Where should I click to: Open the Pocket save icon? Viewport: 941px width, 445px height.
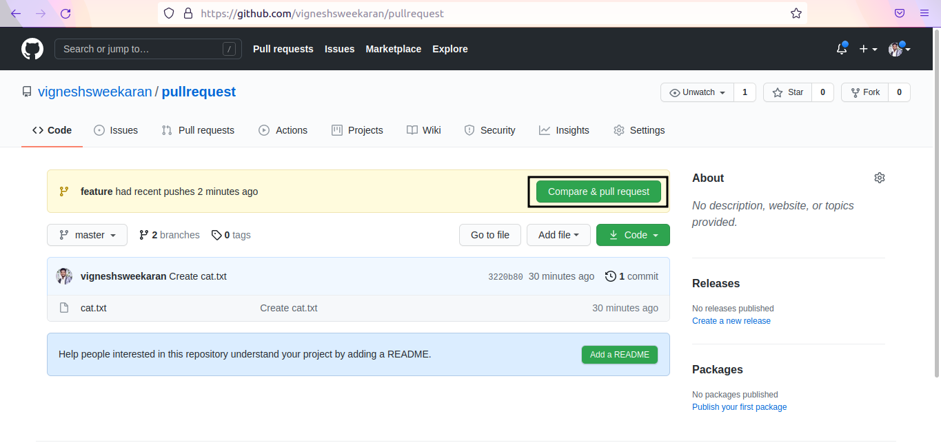900,13
